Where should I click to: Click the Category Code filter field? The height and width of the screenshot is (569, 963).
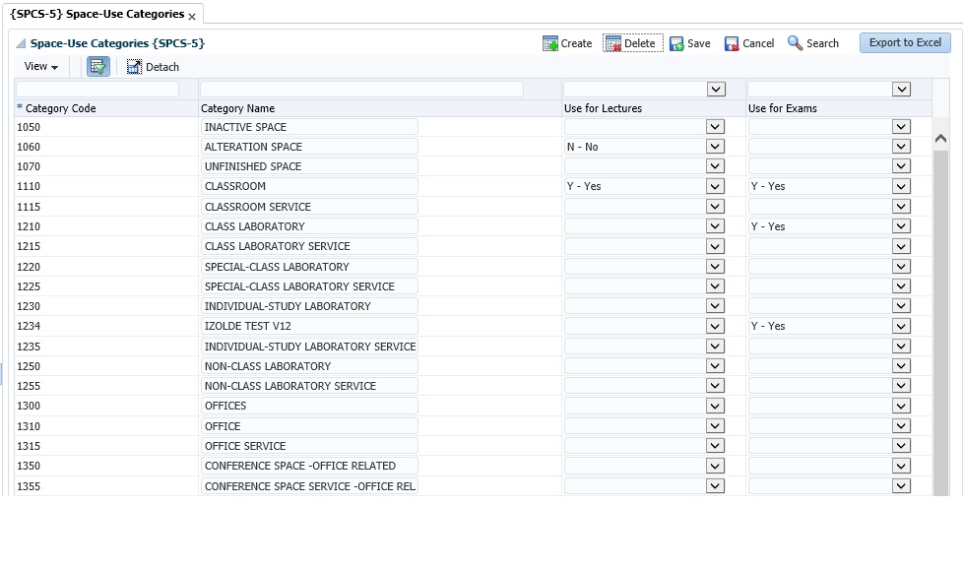97,89
